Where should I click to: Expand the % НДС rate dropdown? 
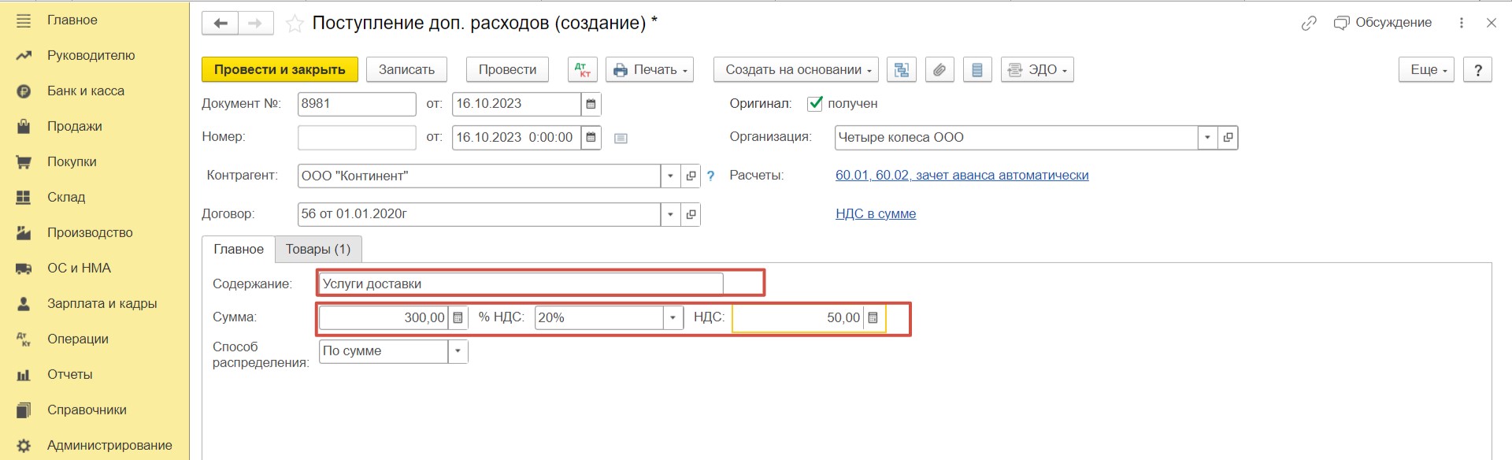[673, 317]
